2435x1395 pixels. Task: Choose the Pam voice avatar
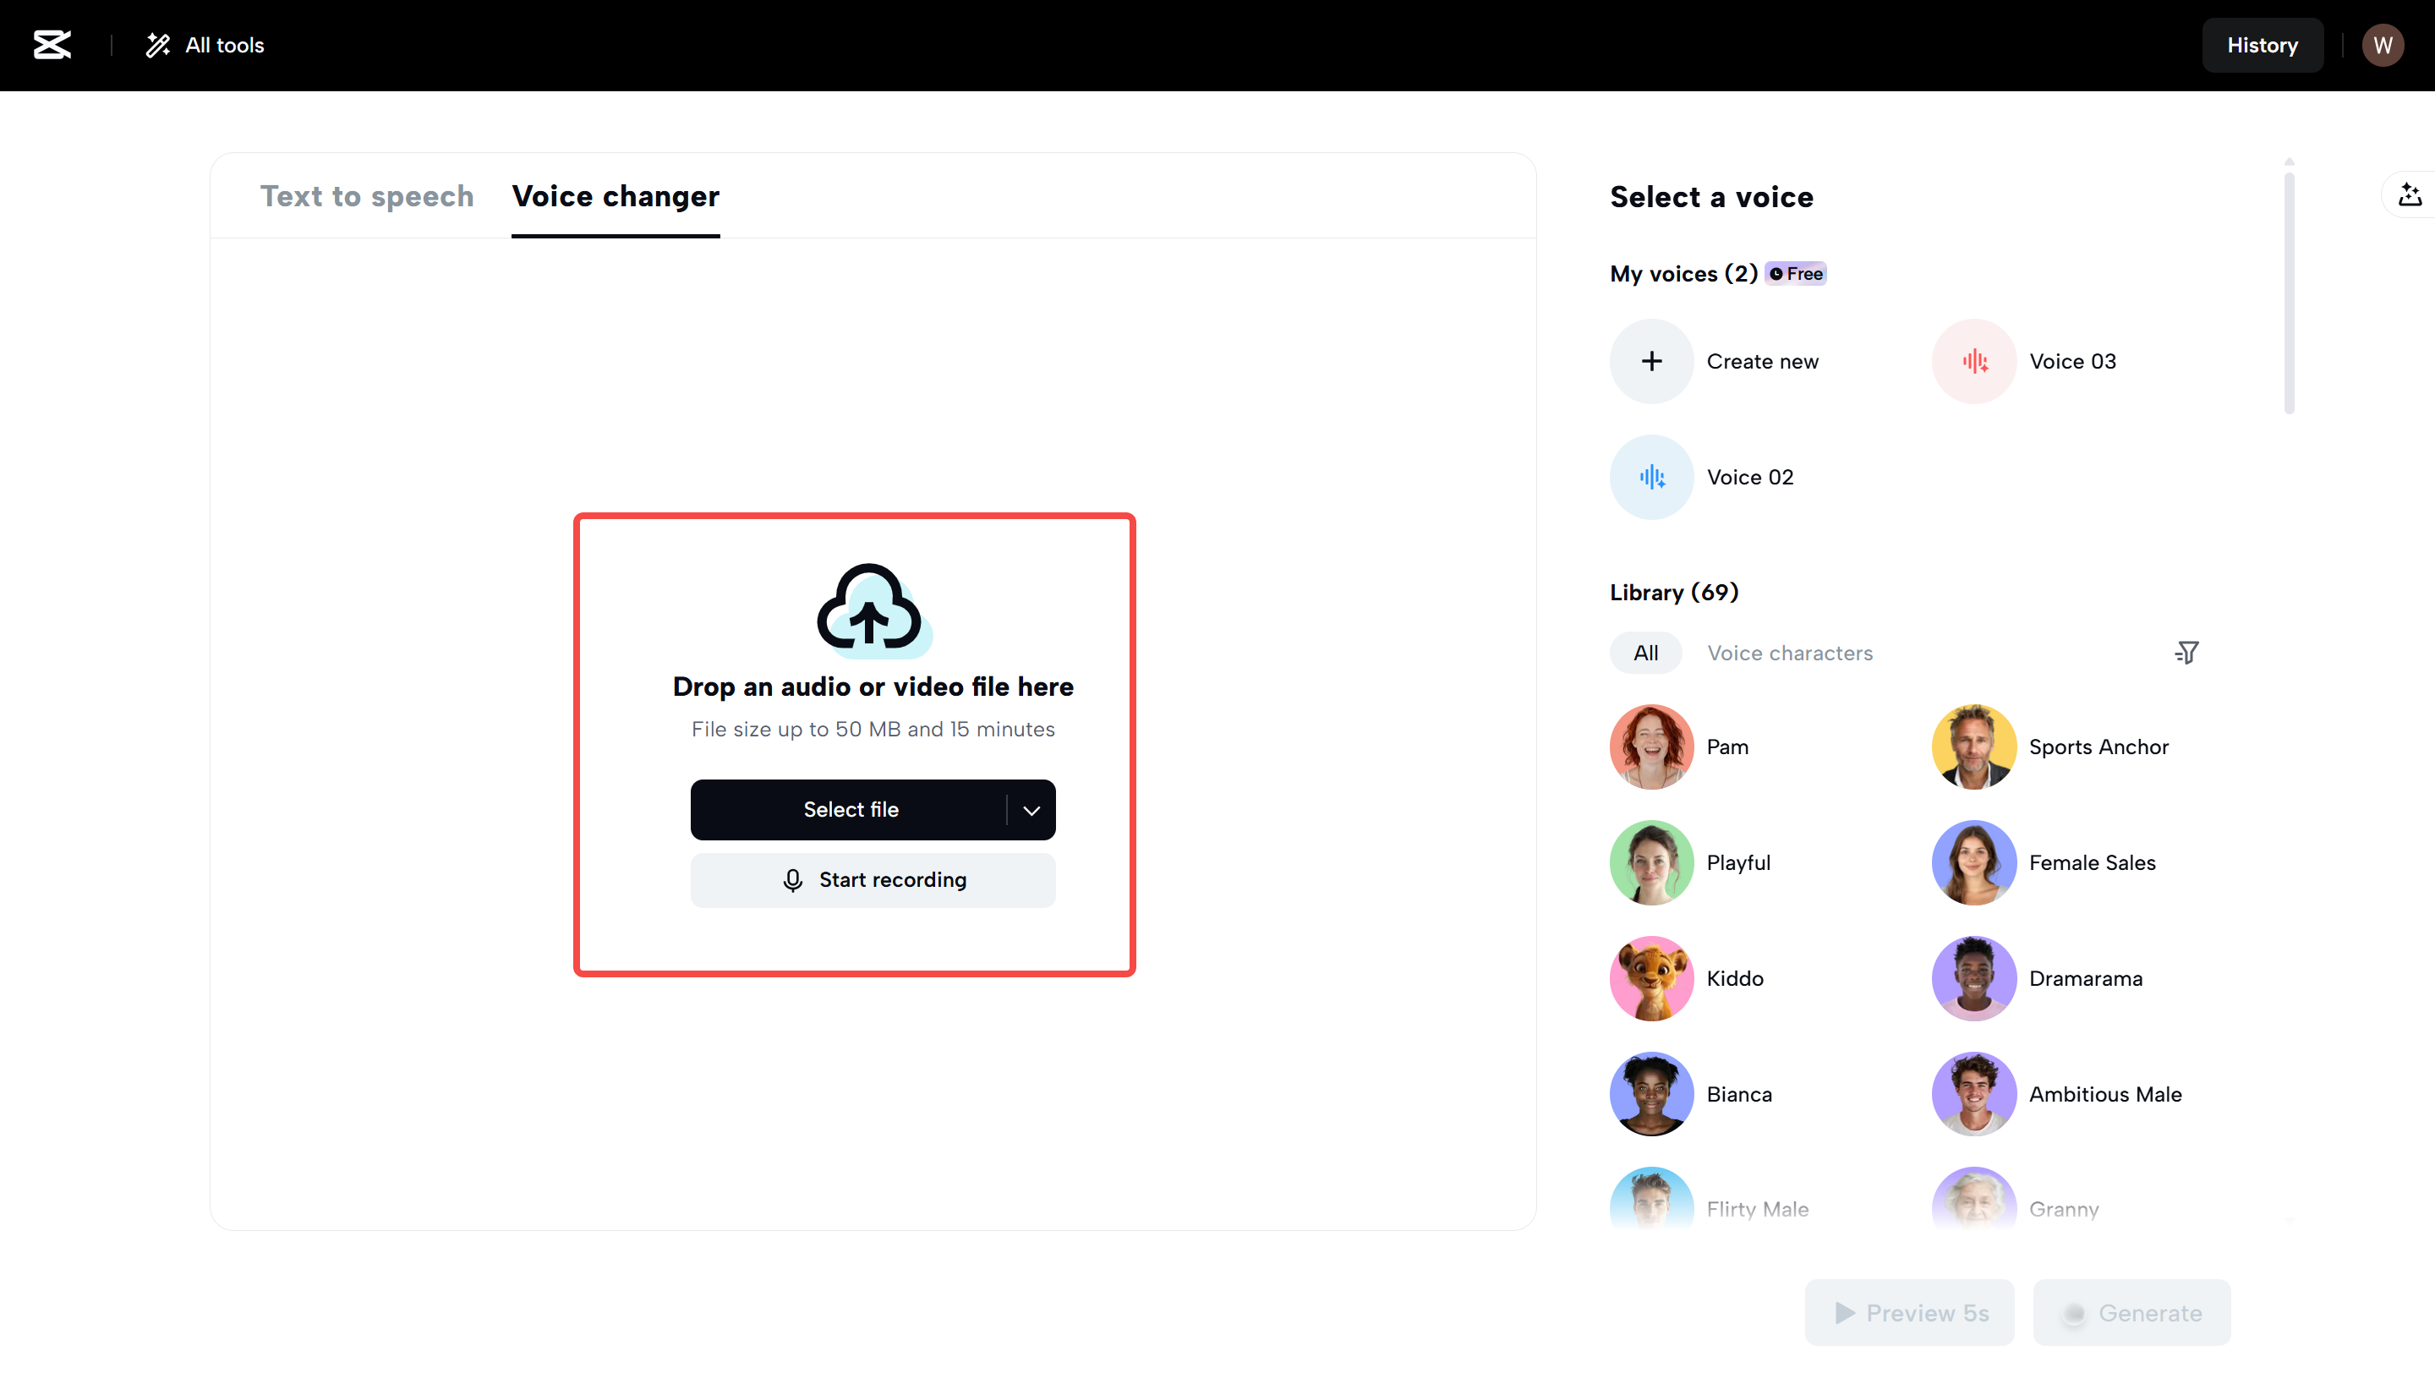click(1651, 747)
